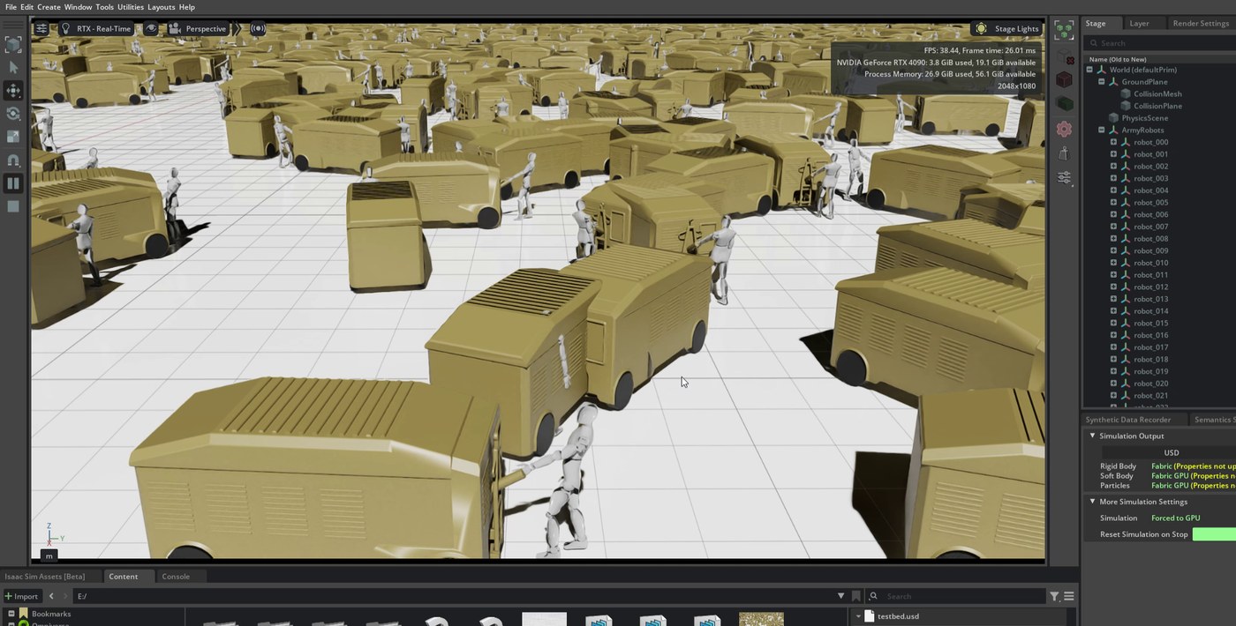1236x626 pixels.
Task: Open selection mode cube icon
Action: coord(13,44)
